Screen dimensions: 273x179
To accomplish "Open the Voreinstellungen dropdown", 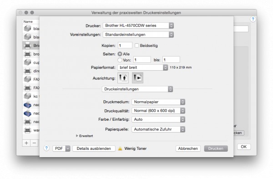I will [138, 35].
